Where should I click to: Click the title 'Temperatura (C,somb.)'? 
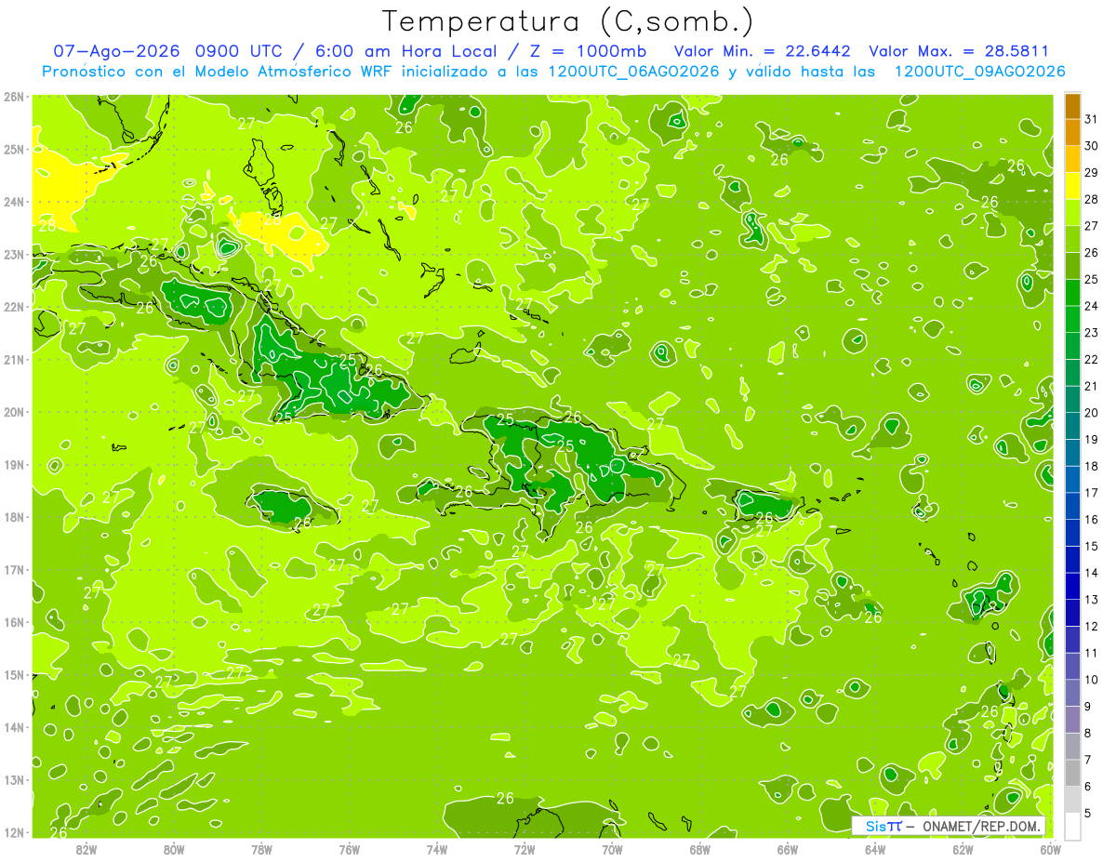pos(567,21)
